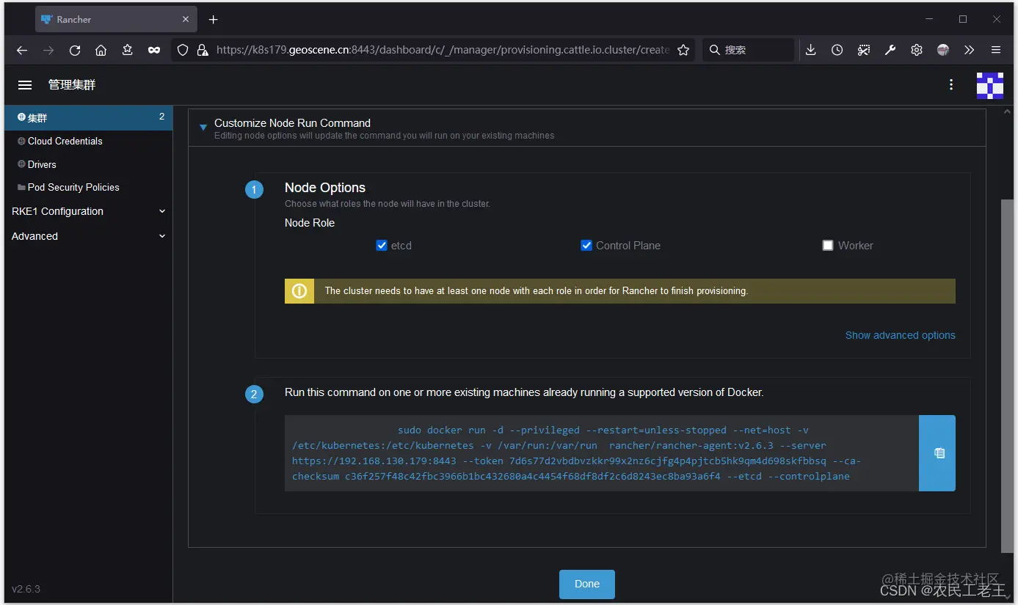Viewport: 1018px width, 605px height.
Task: Open the browser downloads panel
Action: click(810, 50)
